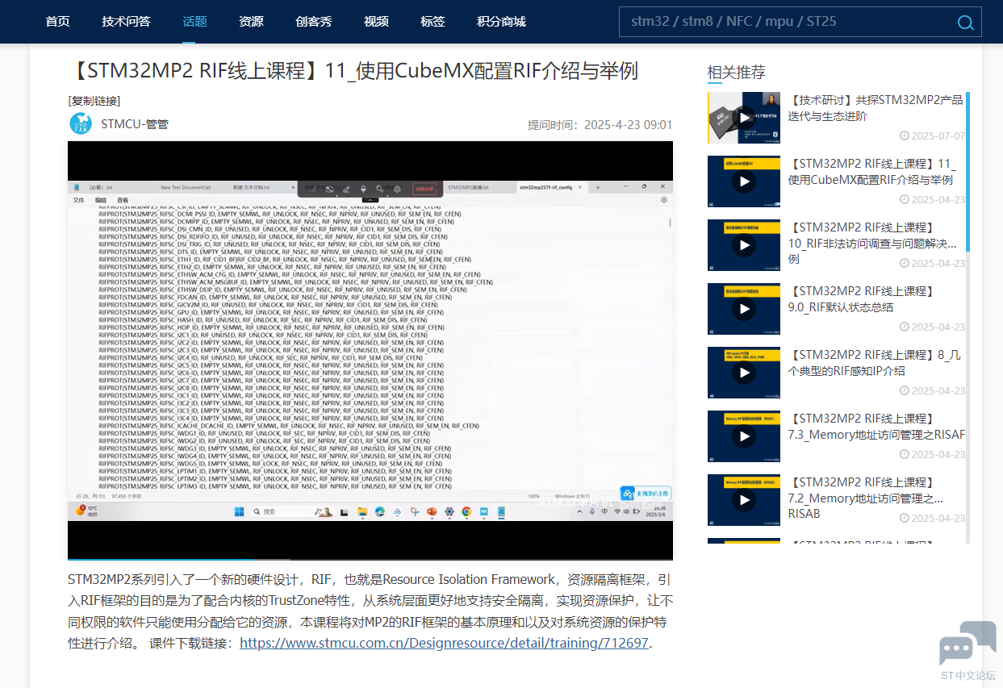
Task: Play the related video 10_RIF非法访问调查与问题解决
Action: [743, 245]
